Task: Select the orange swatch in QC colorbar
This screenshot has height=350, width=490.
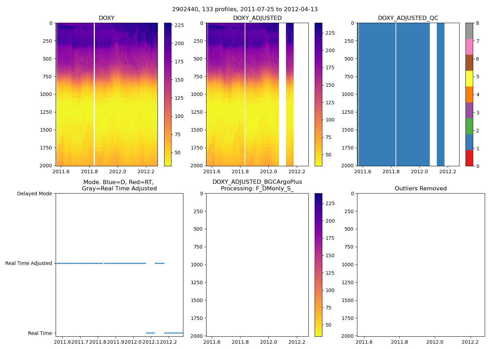Action: [x=469, y=94]
